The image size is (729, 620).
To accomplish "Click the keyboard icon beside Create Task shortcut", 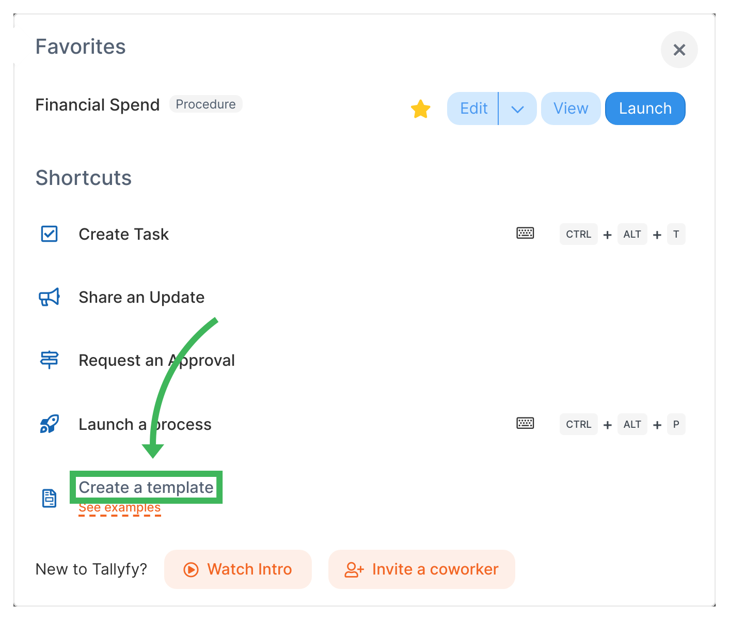I will tap(525, 233).
